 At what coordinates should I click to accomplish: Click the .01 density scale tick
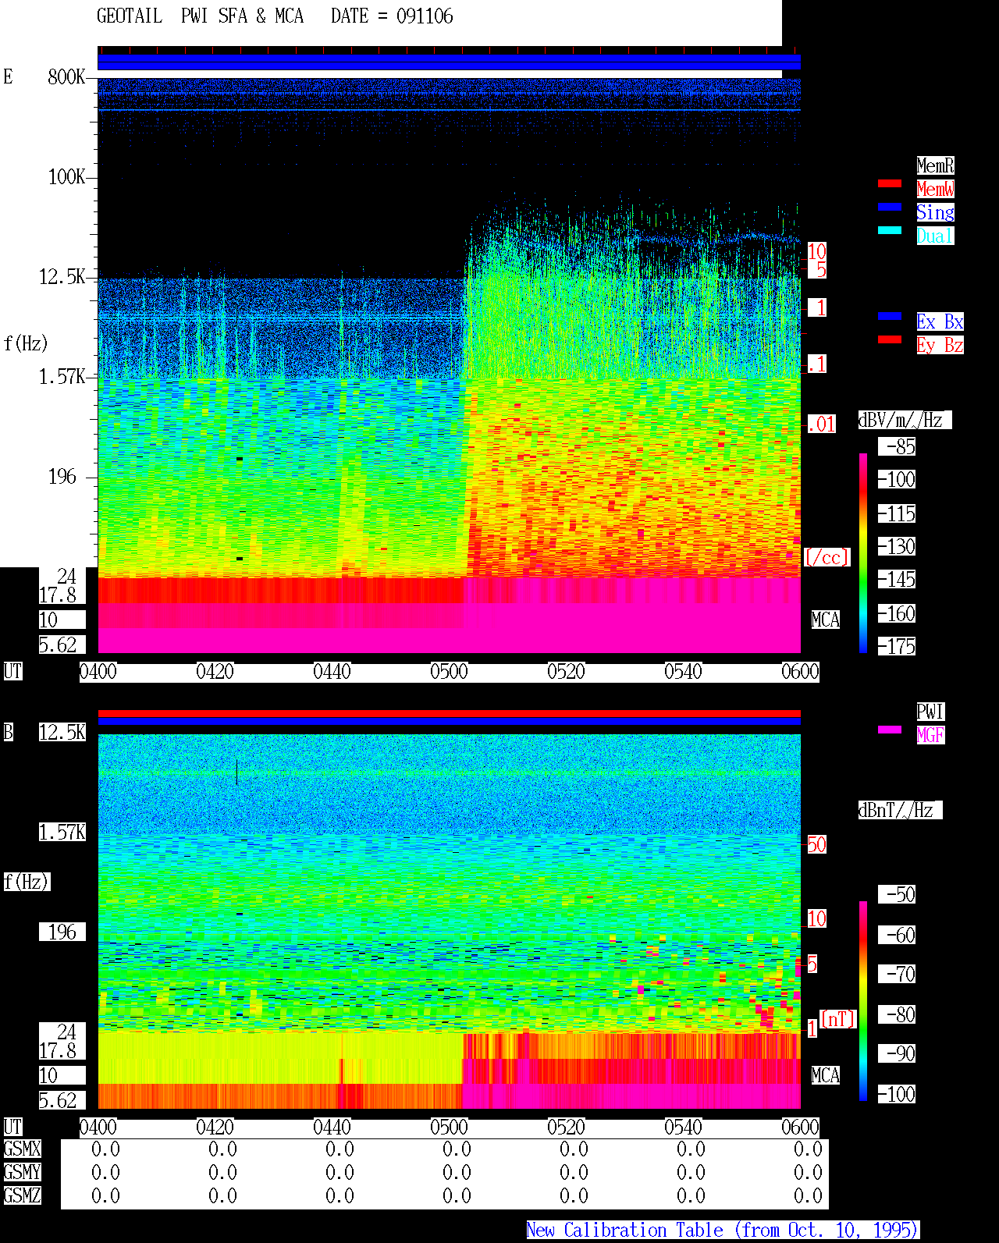[822, 424]
